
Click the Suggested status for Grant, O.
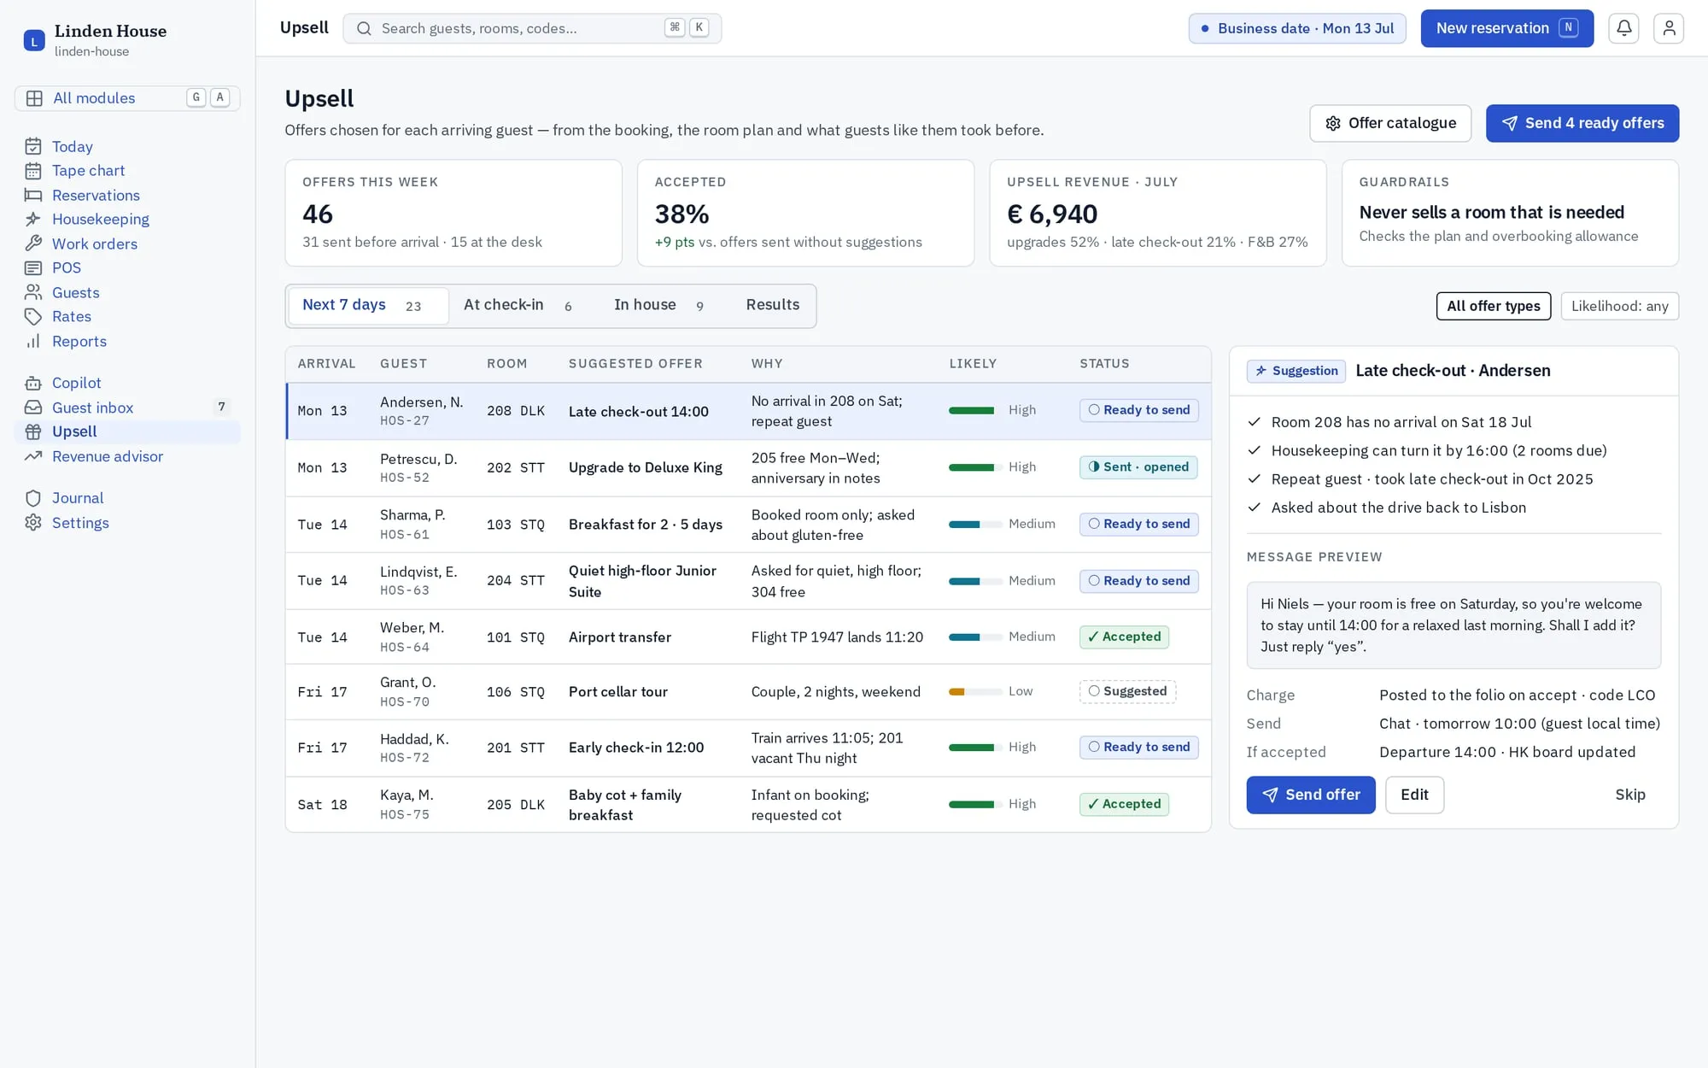tap(1127, 691)
